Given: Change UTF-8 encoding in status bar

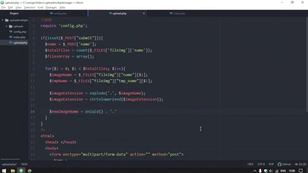Looking at the screenshot, I should point(261,164).
